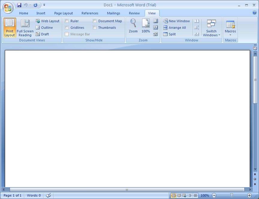
Task: Click inside the blank document page
Action: (127, 118)
